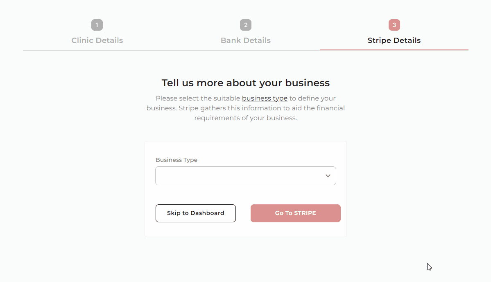Click the step 1 number badge
Image resolution: width=491 pixels, height=282 pixels.
[x=97, y=25]
